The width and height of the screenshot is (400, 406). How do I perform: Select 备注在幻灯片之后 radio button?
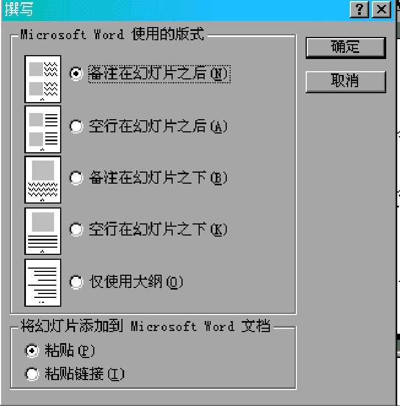click(x=76, y=73)
